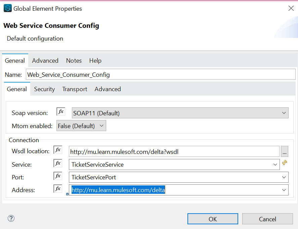
Task: Click the fx expression icon for Service
Action: click(x=57, y=163)
